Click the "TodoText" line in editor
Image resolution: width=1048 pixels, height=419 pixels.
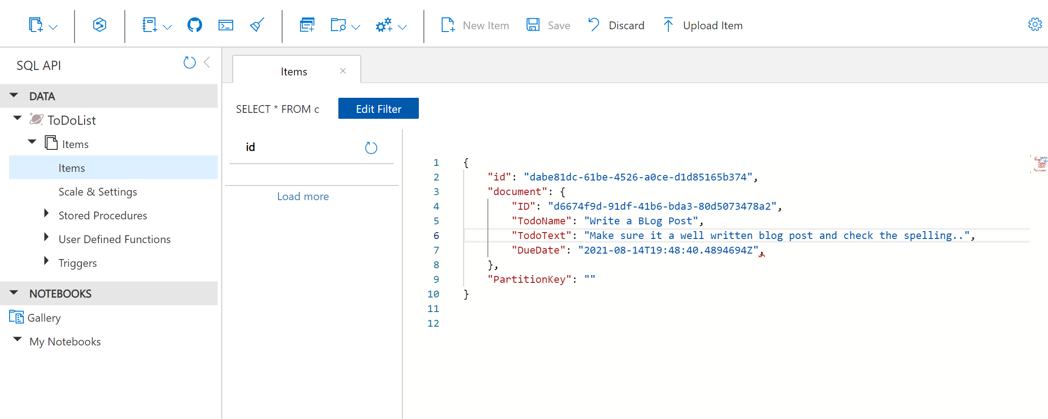pos(743,235)
